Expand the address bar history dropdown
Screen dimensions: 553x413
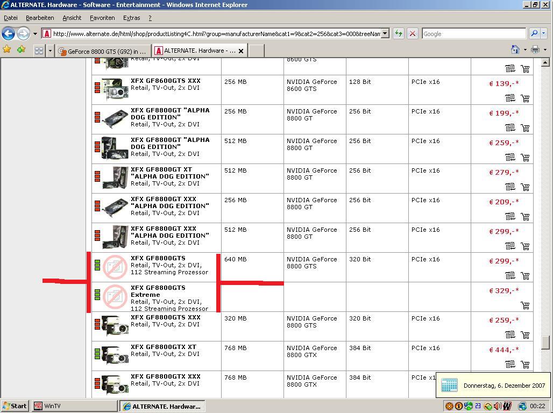386,34
